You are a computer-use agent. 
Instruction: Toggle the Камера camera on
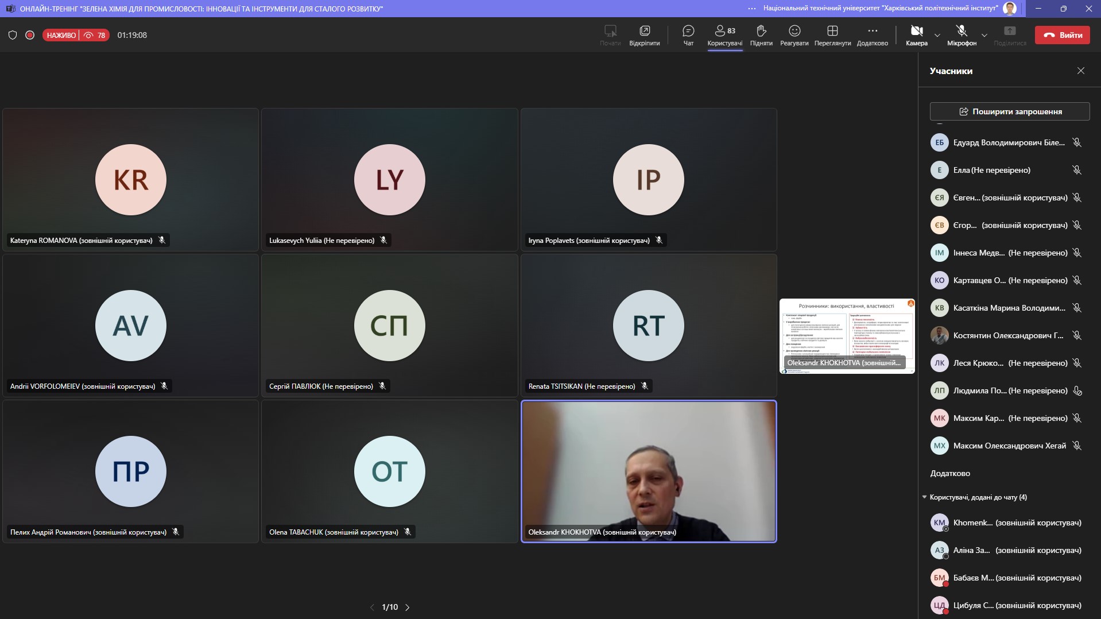coord(916,34)
